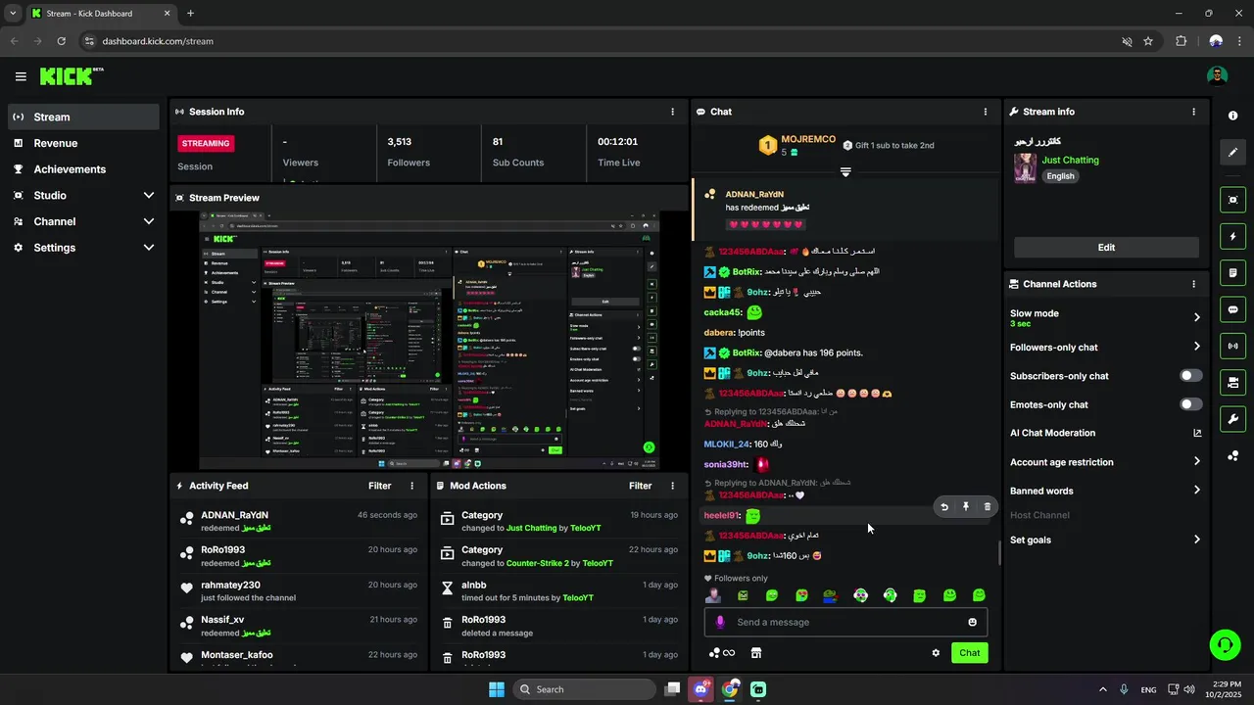The width and height of the screenshot is (1254, 705).
Task: Pin the heelel91 chat message
Action: pos(966,507)
